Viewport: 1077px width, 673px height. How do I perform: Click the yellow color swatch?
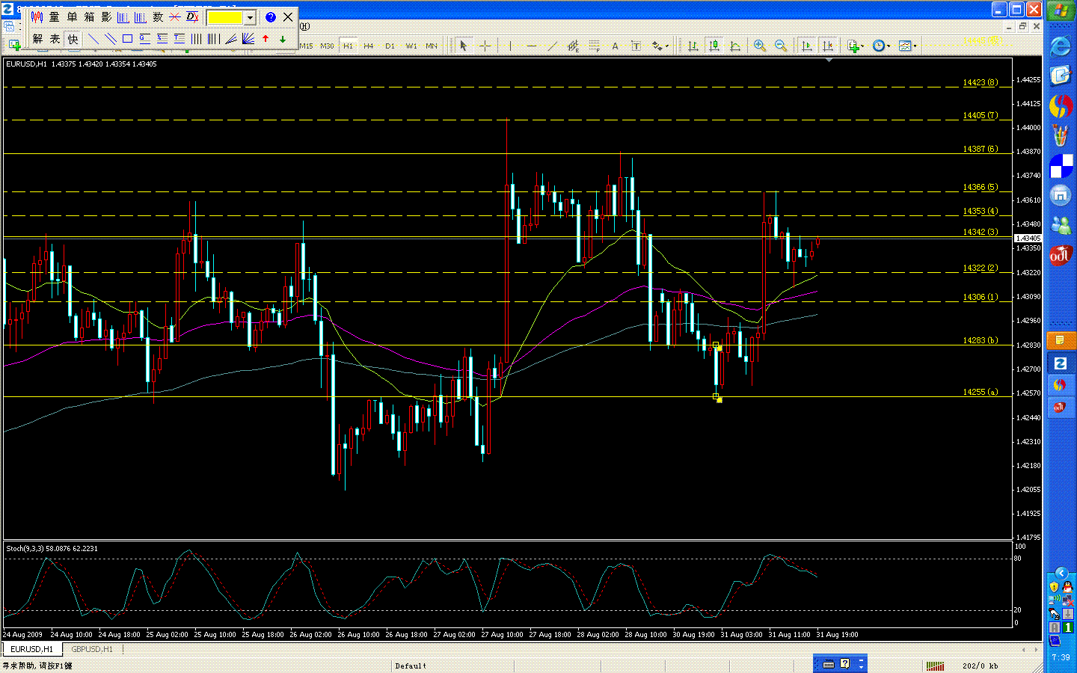click(225, 17)
